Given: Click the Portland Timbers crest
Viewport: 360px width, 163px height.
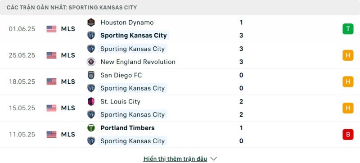Looking at the screenshot, I should pyautogui.click(x=91, y=128).
